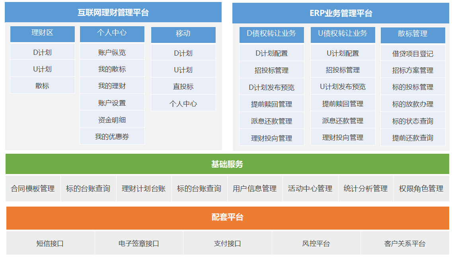The image size is (452, 259).
Task: Click the green 基础服务 bar
Action: tap(227, 164)
